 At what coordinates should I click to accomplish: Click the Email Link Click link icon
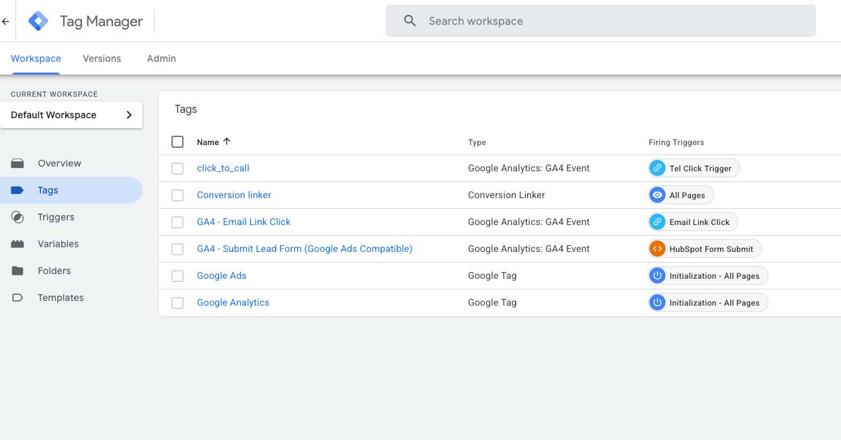pyautogui.click(x=657, y=222)
